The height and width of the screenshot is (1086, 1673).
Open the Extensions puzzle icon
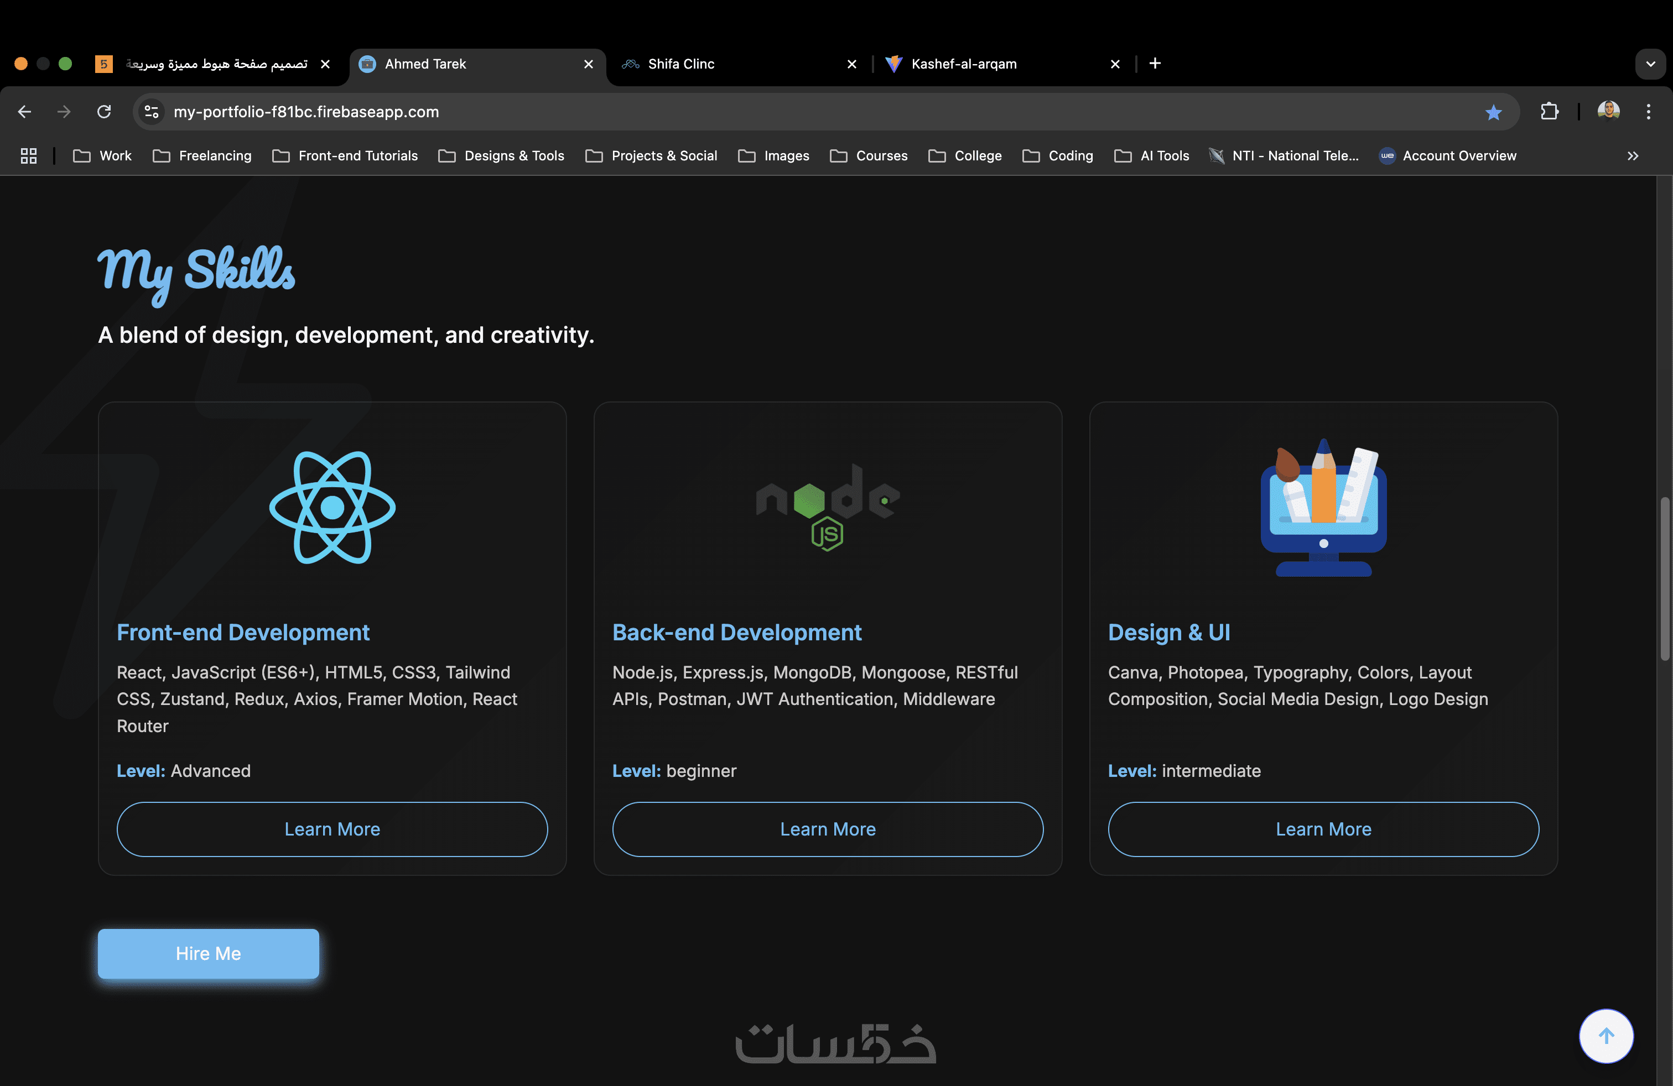click(x=1549, y=112)
